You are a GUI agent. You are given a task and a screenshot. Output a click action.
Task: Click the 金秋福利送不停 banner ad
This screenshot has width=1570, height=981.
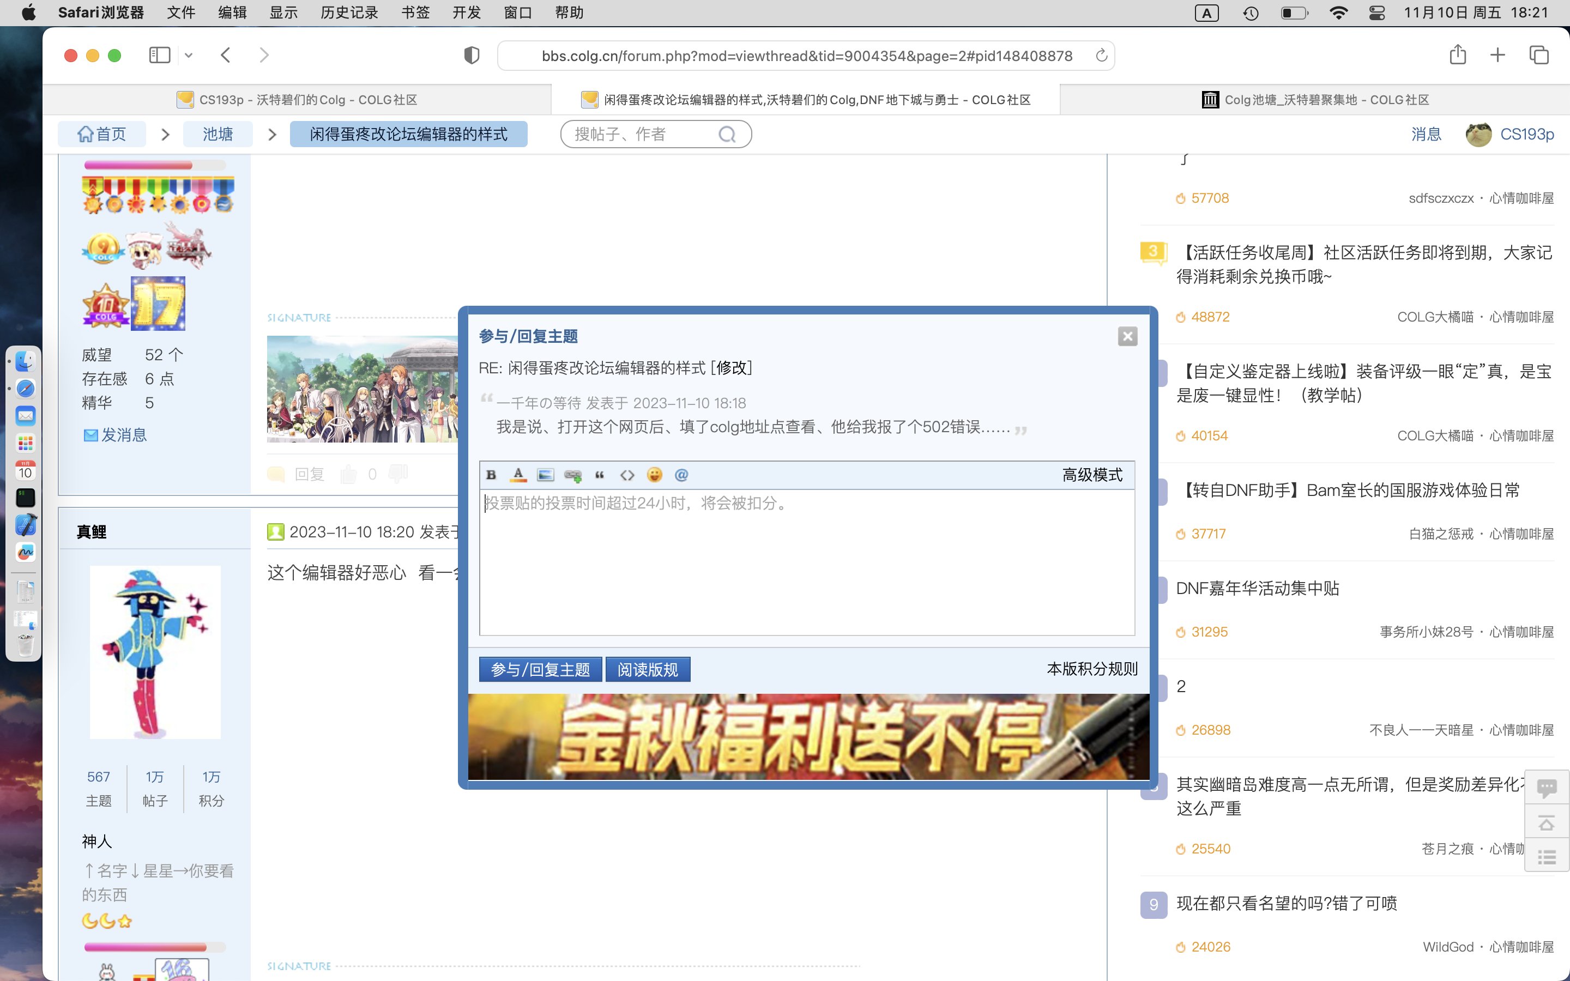click(x=808, y=736)
